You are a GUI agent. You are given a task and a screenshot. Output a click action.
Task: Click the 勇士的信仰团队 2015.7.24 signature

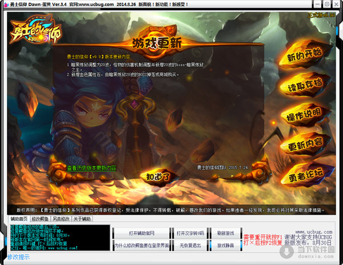[222, 167]
